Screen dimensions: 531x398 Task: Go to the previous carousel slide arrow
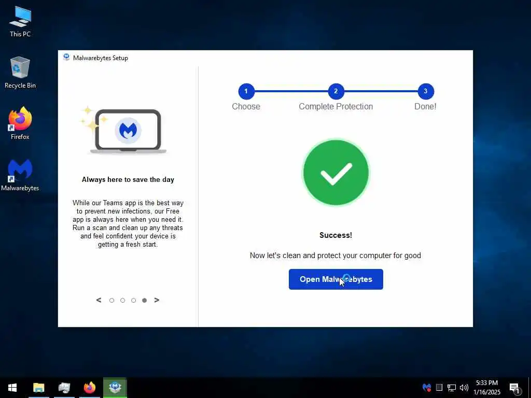tap(99, 300)
